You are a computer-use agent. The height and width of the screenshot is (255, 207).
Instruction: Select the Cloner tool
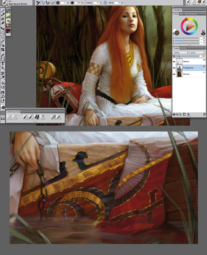tap(3, 74)
